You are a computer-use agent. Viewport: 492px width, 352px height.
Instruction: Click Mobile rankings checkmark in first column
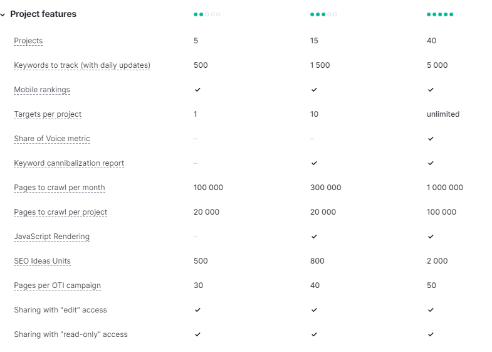pos(197,90)
